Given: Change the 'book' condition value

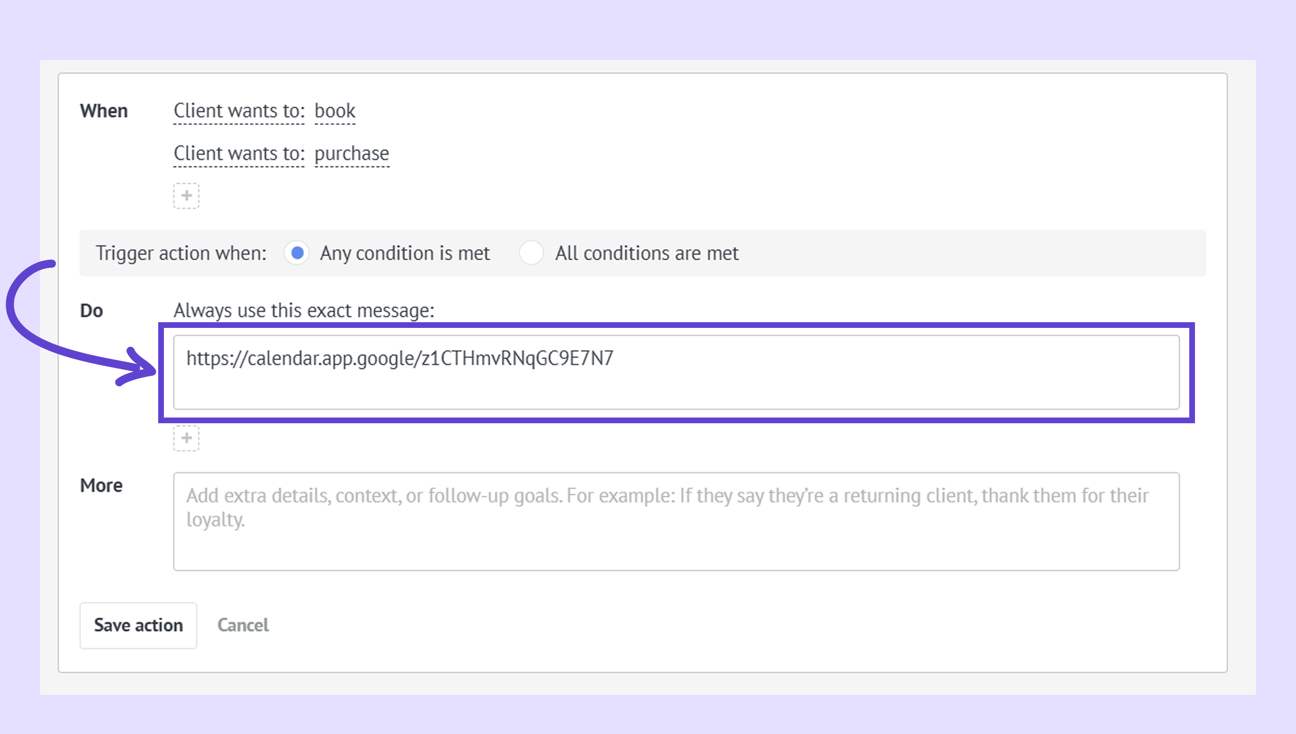Looking at the screenshot, I should point(334,111).
